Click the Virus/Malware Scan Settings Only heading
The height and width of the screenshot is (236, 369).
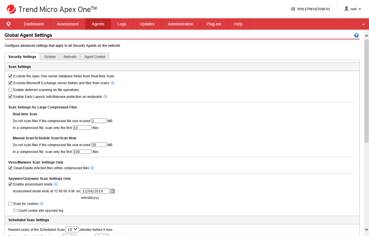coord(36,162)
